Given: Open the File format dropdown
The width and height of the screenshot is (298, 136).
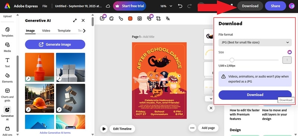Looking at the screenshot, I should tap(255, 42).
